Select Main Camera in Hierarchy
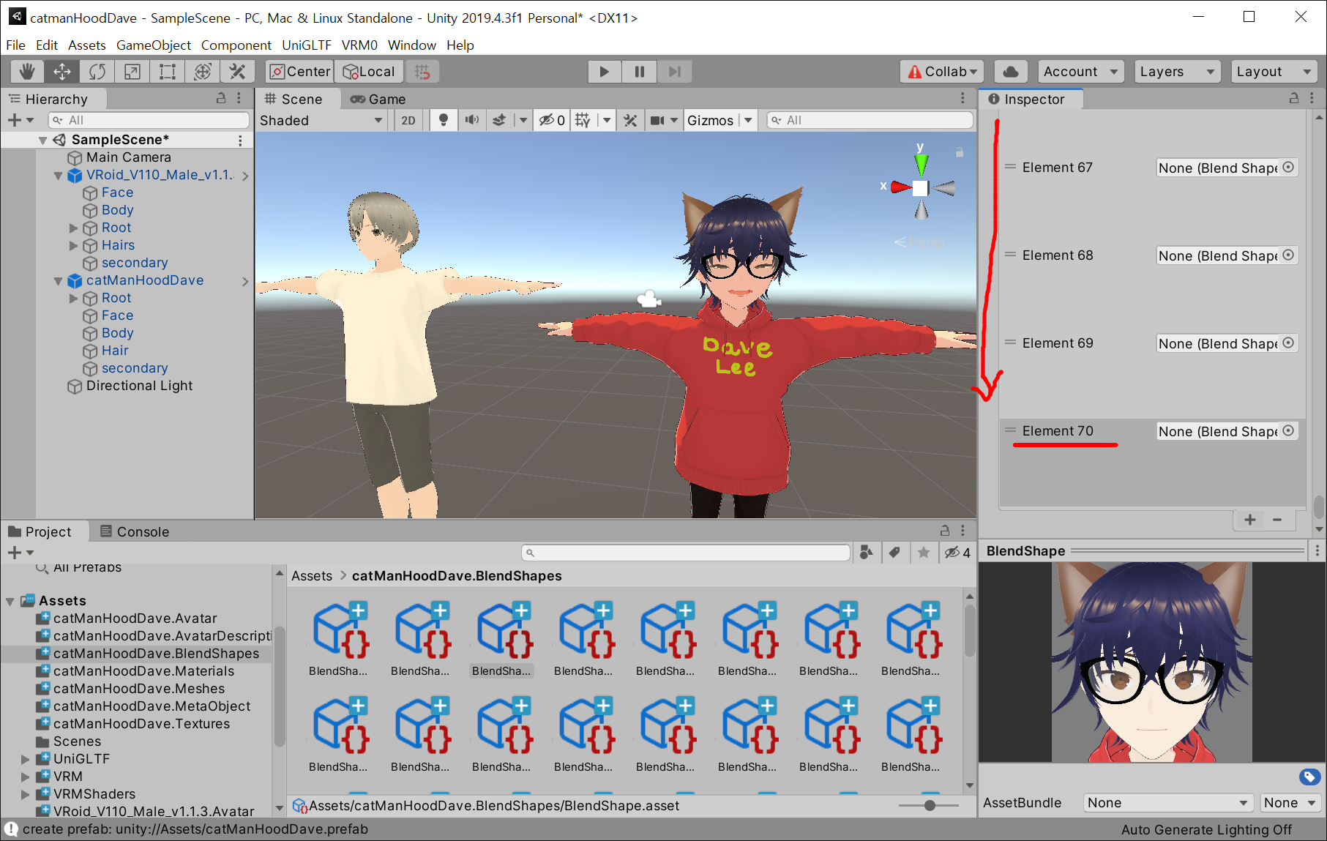Viewport: 1327px width, 841px height. pyautogui.click(x=128, y=157)
